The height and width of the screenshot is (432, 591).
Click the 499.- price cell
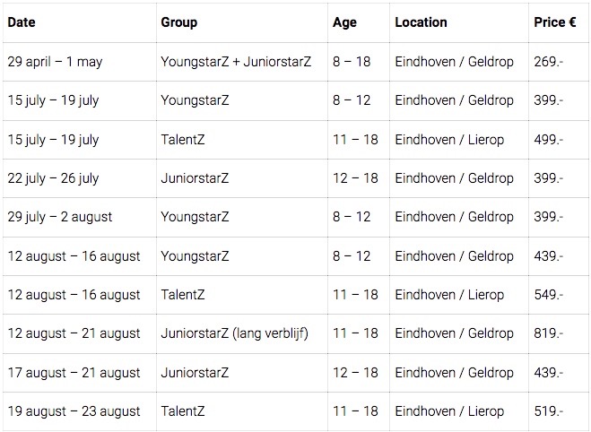click(x=548, y=140)
